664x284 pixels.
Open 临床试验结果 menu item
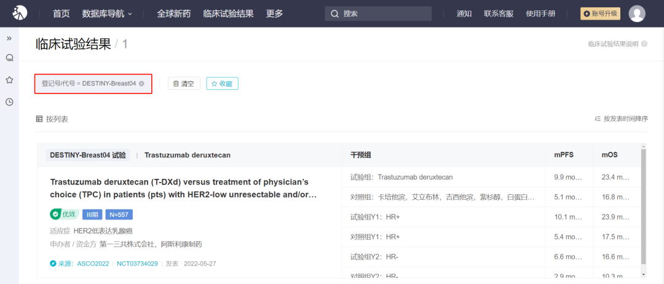point(228,14)
